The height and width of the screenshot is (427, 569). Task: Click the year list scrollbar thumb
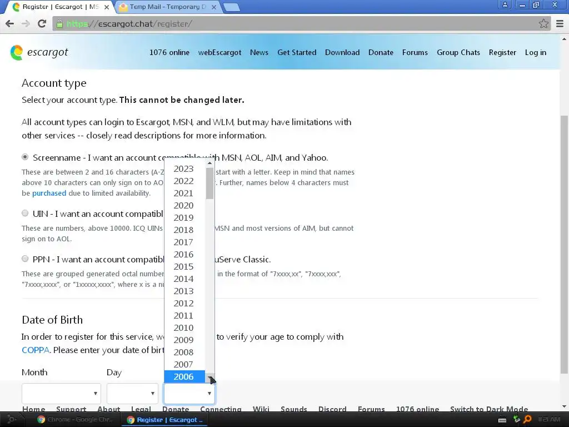(x=209, y=183)
